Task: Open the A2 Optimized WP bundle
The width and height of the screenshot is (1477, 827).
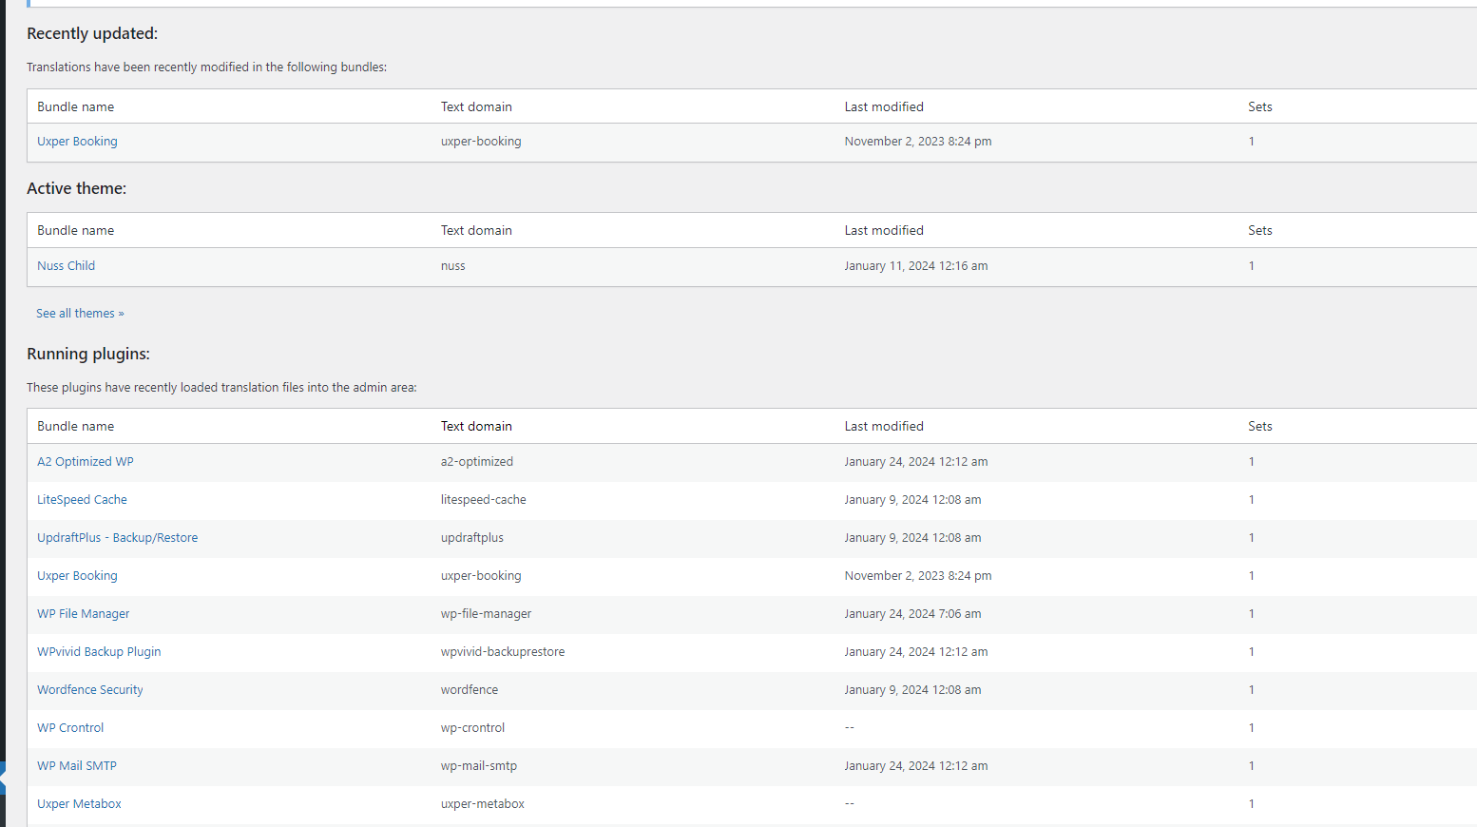Action: click(x=86, y=461)
